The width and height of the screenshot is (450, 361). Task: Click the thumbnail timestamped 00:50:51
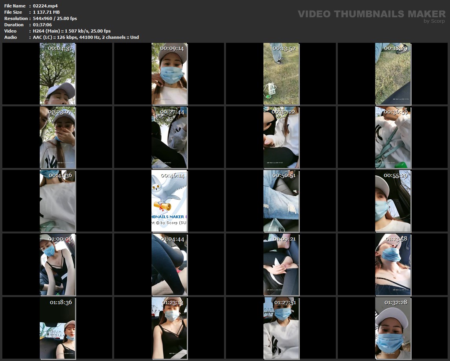pos(281,201)
